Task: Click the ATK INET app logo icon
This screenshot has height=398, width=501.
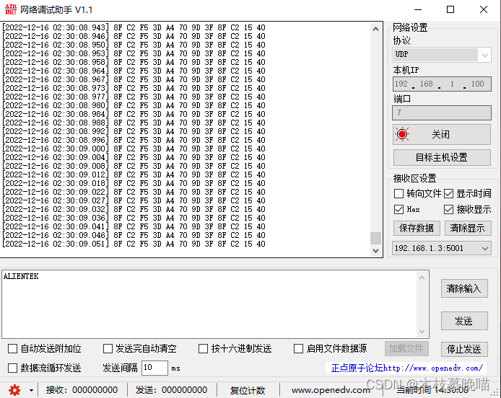Action: pyautogui.click(x=11, y=9)
